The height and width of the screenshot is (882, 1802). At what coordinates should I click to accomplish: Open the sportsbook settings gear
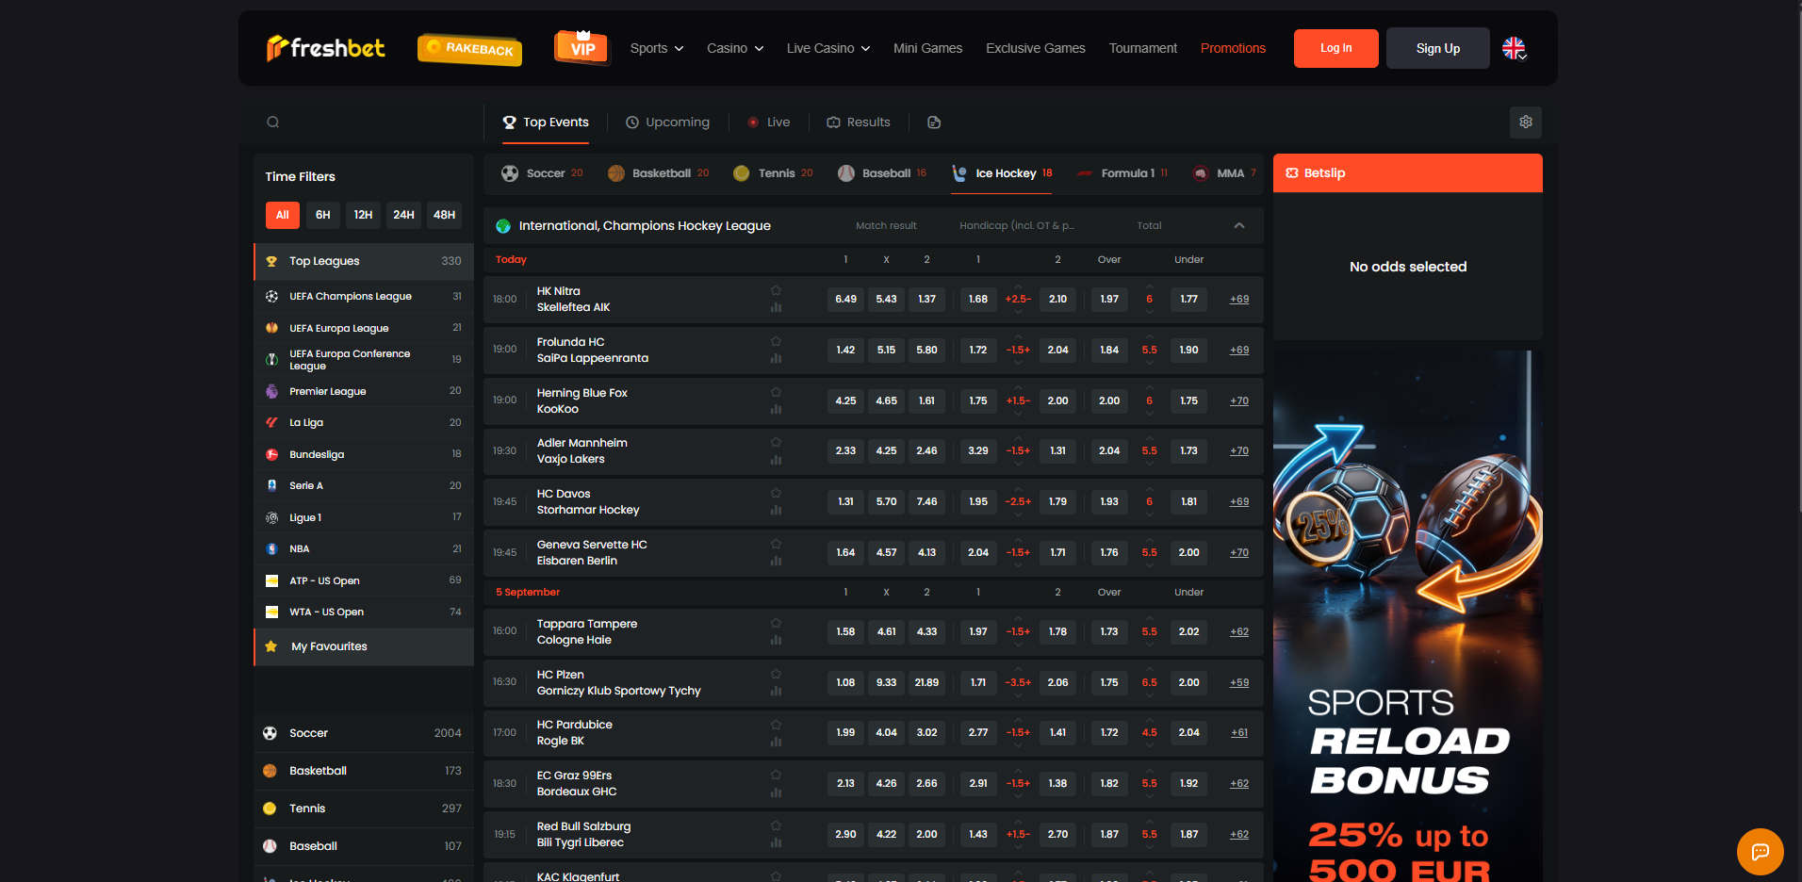(1526, 122)
